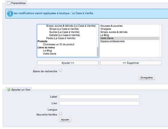Click the green plus icon beside Ajouter un lien
The image size is (168, 129).
click(x=9, y=90)
